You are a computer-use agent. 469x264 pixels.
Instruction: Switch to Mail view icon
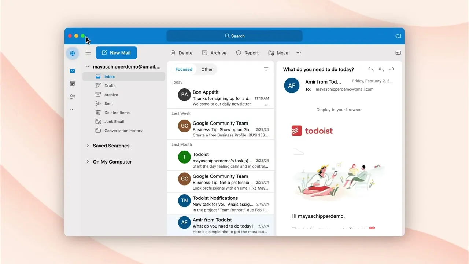coord(72,71)
